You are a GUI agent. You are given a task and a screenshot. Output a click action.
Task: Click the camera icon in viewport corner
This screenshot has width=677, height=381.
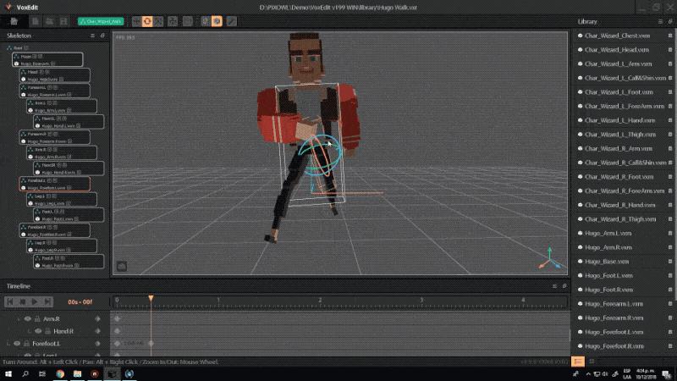coord(122,266)
